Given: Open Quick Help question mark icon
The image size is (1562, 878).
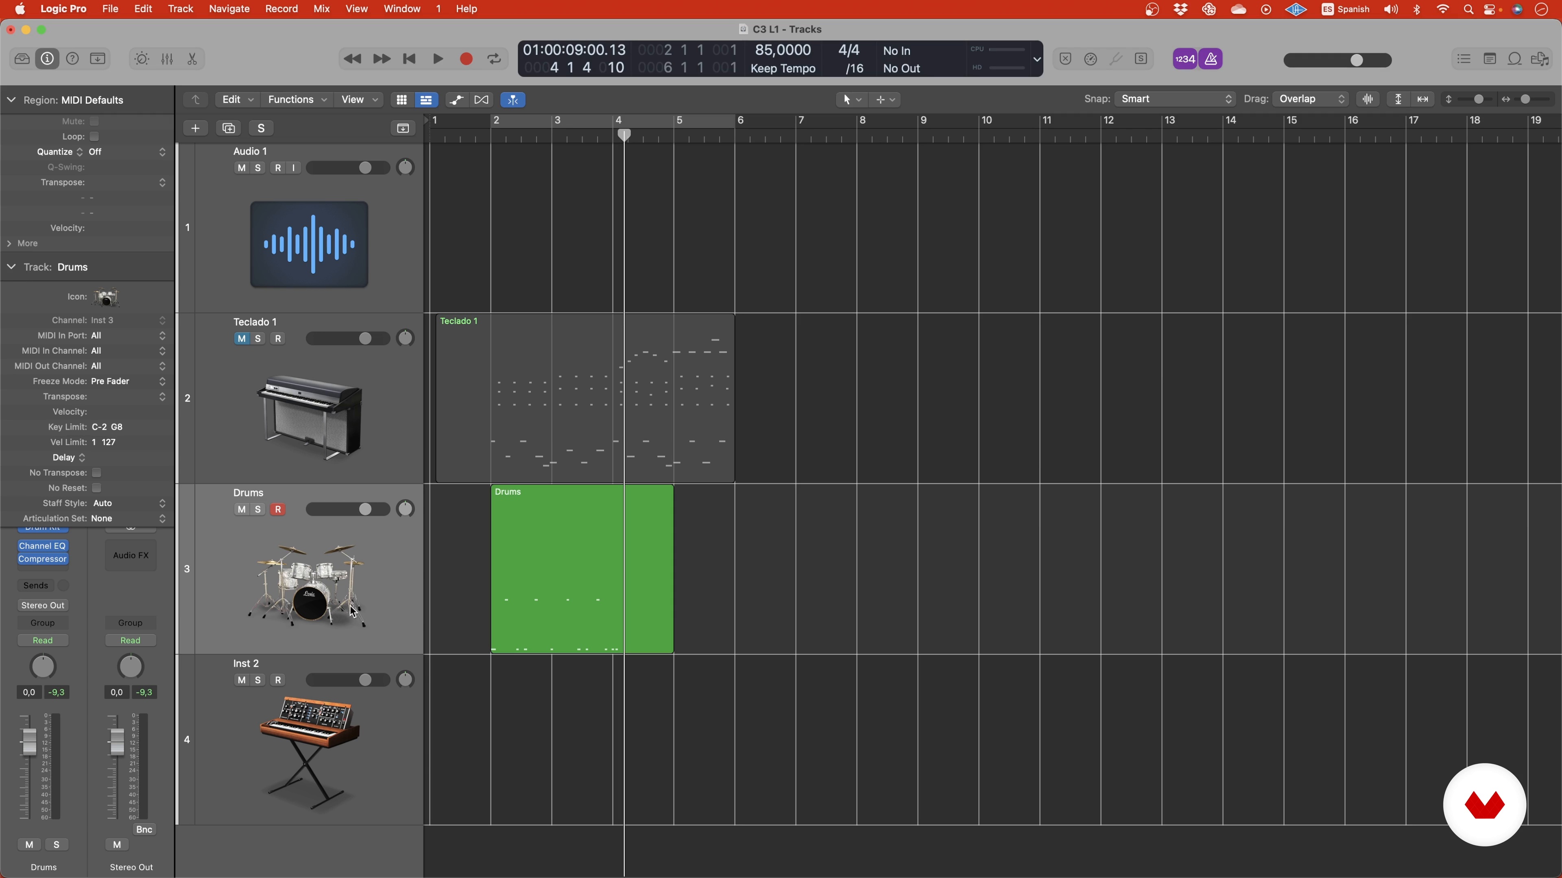Looking at the screenshot, I should 72,59.
